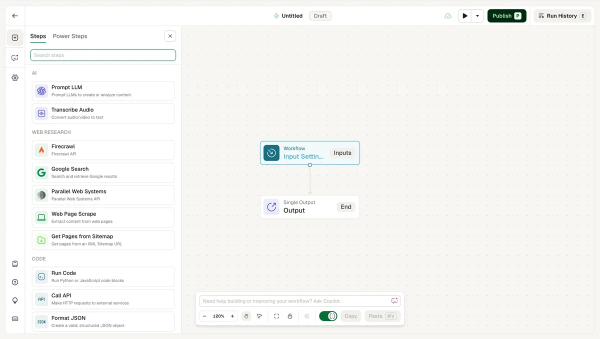Click the fit-to-view frame icon
The image size is (600, 339).
[x=276, y=316]
